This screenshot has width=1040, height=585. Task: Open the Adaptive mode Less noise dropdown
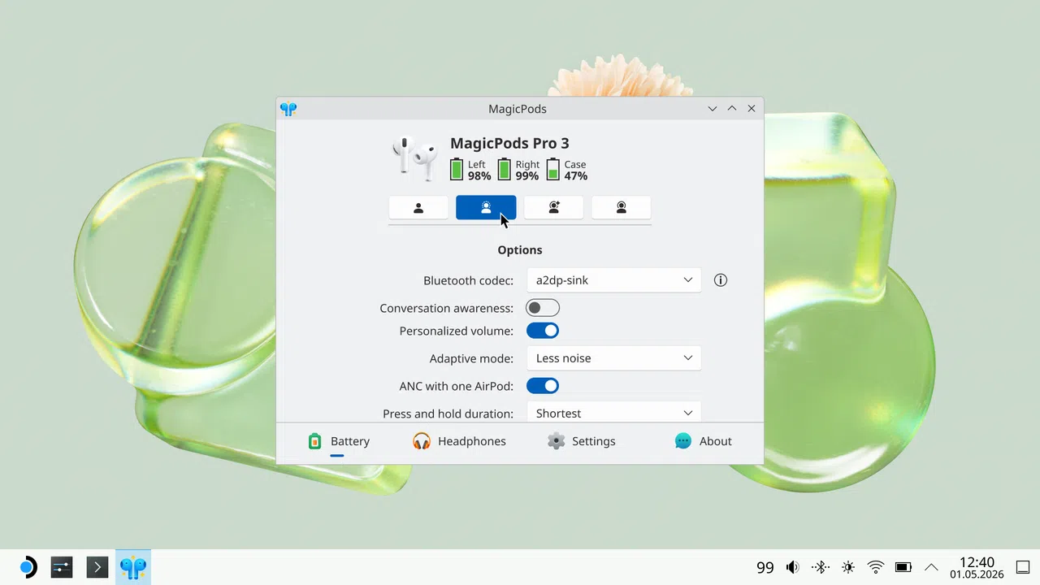[614, 358]
